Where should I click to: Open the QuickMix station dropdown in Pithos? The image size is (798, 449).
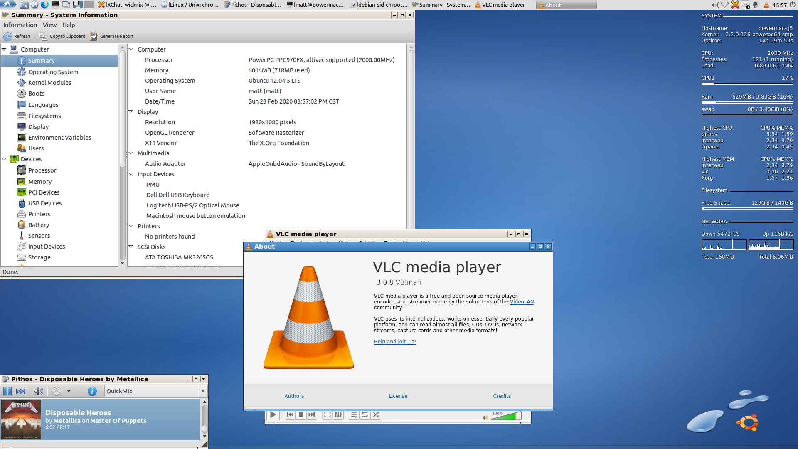pyautogui.click(x=155, y=391)
